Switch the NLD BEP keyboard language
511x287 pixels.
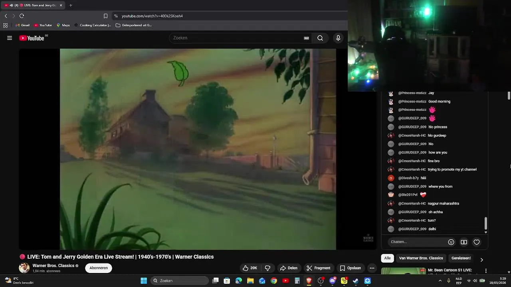click(x=459, y=281)
